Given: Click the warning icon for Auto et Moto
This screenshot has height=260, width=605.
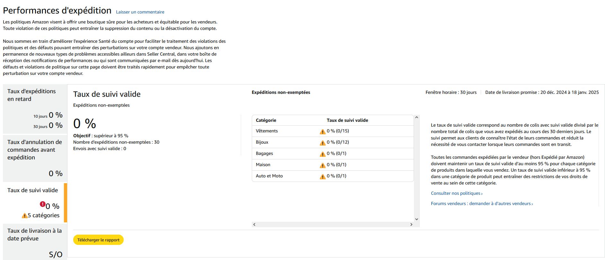Looking at the screenshot, I should point(322,176).
